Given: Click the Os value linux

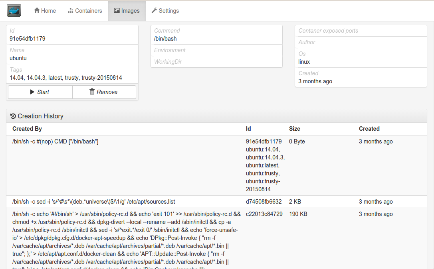Looking at the screenshot, I should click(x=304, y=62).
